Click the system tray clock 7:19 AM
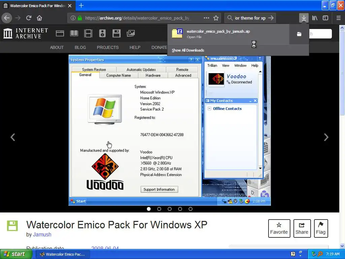 (x=333, y=254)
